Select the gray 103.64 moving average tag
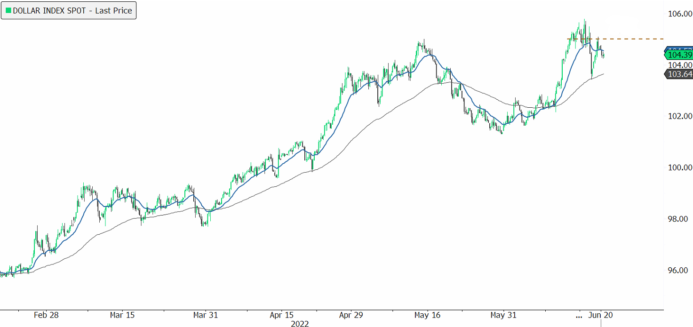The height and width of the screenshot is (327, 693). [679, 74]
